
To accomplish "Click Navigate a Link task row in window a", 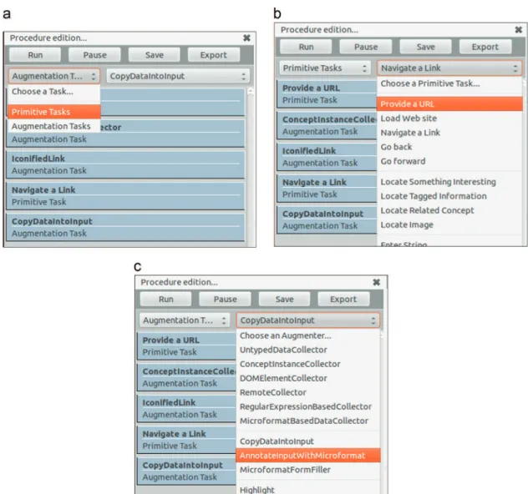I will [125, 196].
